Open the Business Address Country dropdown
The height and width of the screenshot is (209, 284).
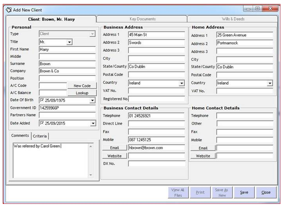182,83
